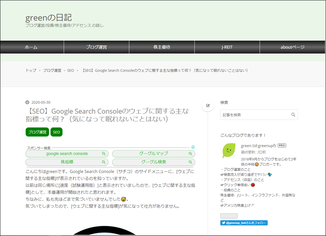Click the 検索流入が減り過ぎでヤバい text
This screenshot has width=326, height=236.
tap(245, 175)
